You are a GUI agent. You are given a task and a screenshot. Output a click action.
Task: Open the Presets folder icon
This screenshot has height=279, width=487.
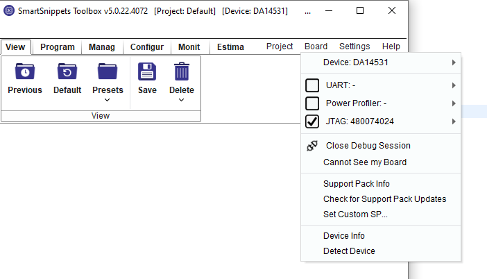[x=108, y=71]
